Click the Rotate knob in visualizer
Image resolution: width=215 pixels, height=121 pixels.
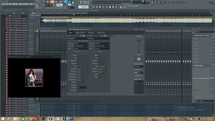pos(139,40)
